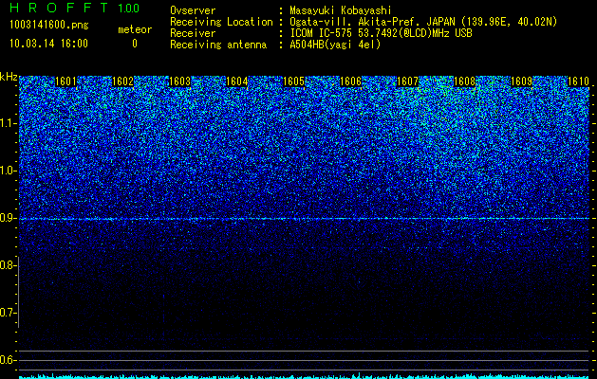The width and height of the screenshot is (597, 379).
Task: Click the ICOM IC-575 receiver details
Action: tap(381, 33)
